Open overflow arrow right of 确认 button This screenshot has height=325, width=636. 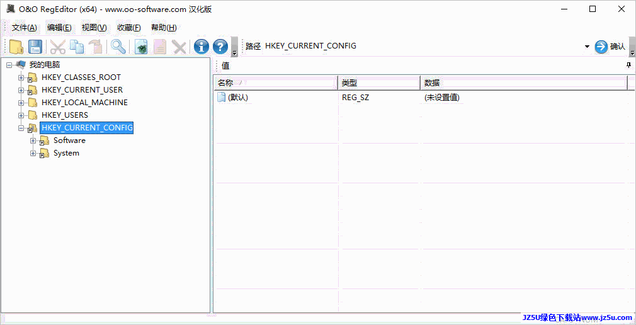tap(632, 47)
